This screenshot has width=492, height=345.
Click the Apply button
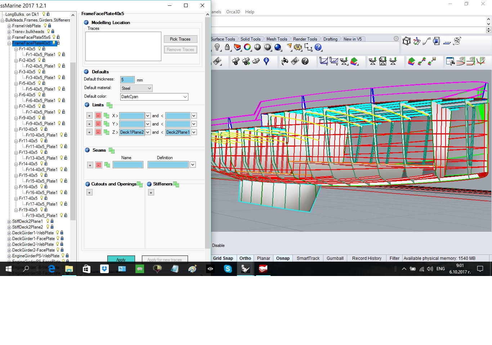point(121,259)
